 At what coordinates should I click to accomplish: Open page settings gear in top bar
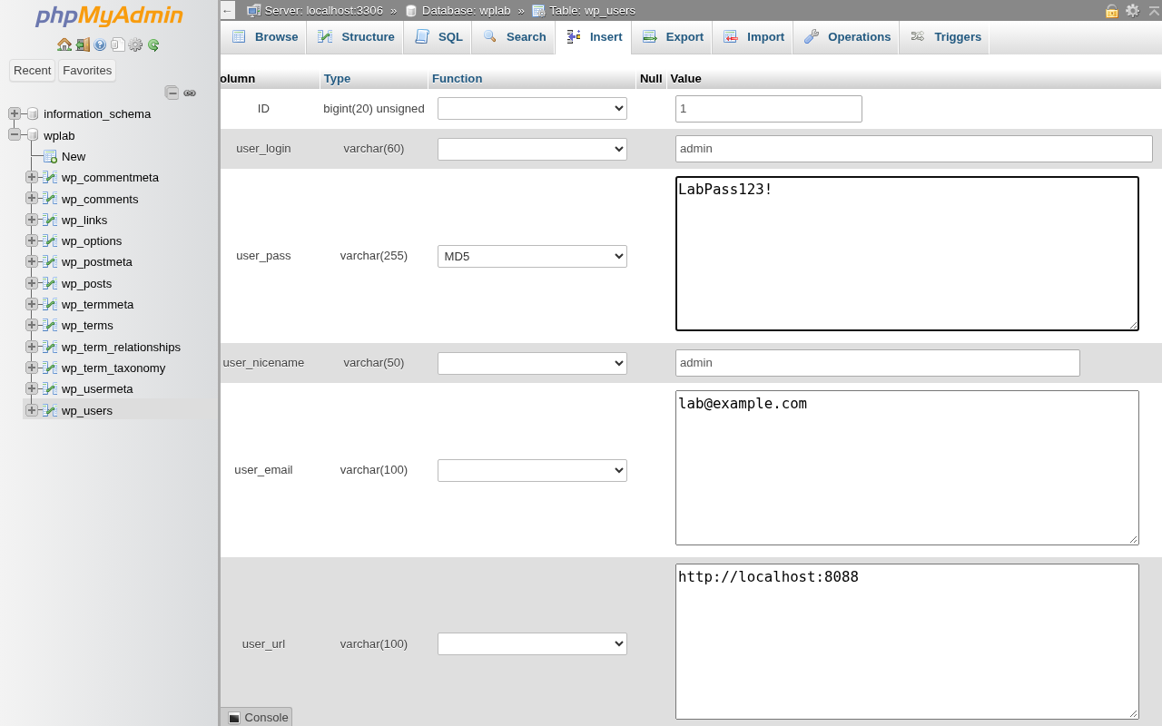[1132, 11]
